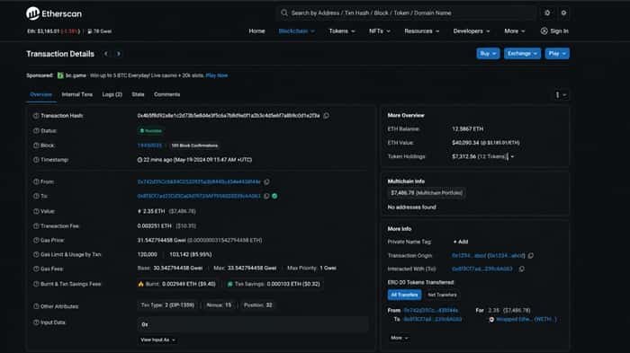Image resolution: width=630 pixels, height=353 pixels.
Task: Switch to the Comments tab
Action: 166,94
